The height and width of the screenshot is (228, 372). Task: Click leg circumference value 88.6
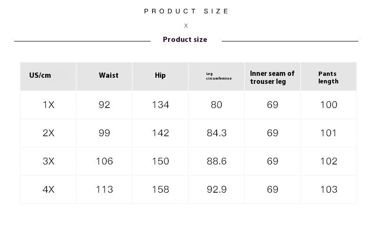(x=217, y=162)
